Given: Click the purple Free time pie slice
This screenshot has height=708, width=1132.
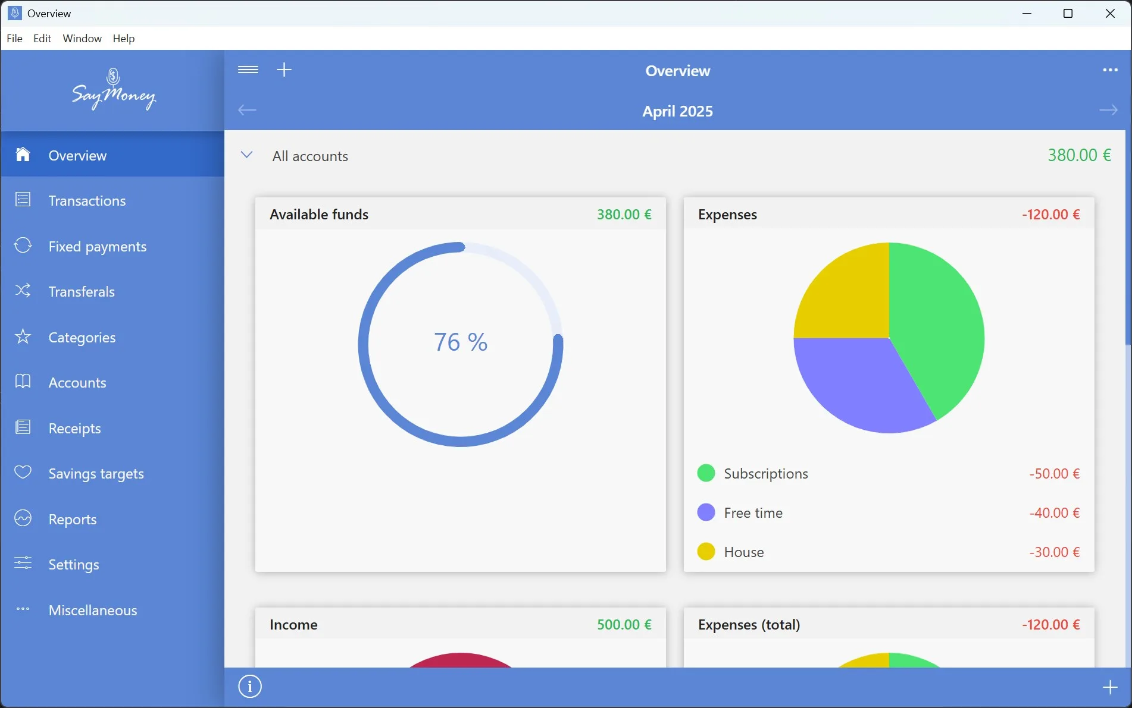Looking at the screenshot, I should [857, 383].
